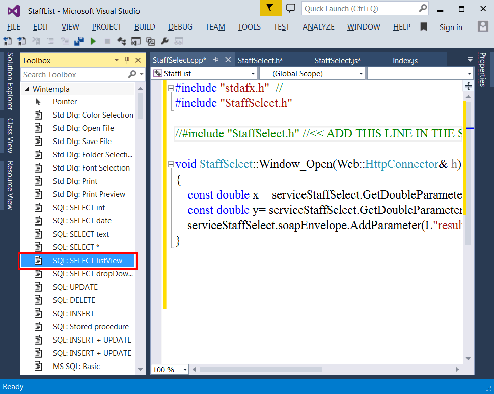Click the Visual Studio logo icon

(14, 11)
